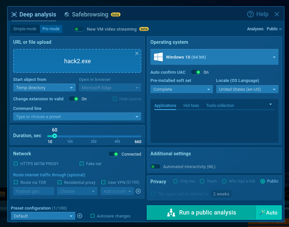
Task: Toggle Network Connected switch
Action: click(x=113, y=154)
